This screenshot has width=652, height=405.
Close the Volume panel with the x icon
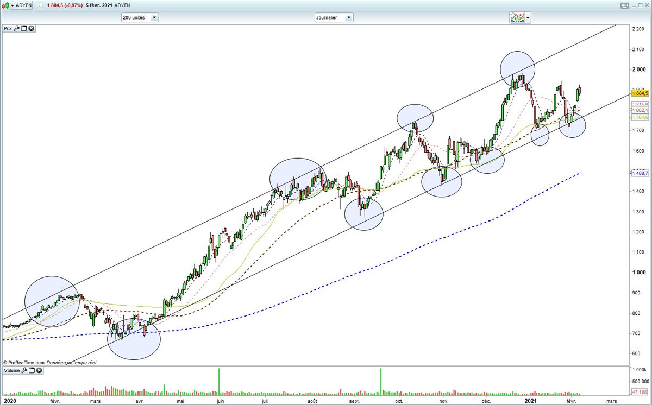[x=39, y=371]
